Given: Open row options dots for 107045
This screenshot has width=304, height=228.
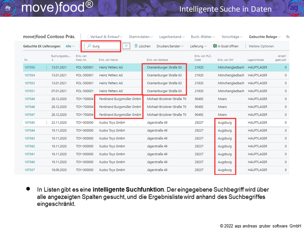Looking at the screenshot, I should pyautogui.click(x=46, y=123).
